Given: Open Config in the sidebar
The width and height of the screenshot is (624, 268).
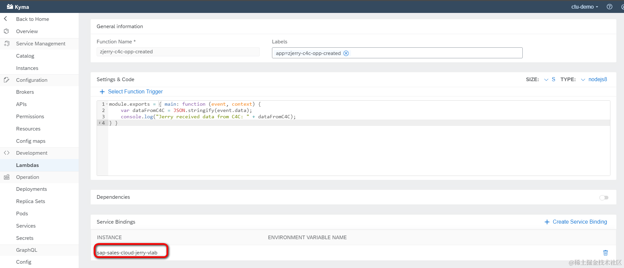Looking at the screenshot, I should pos(24,262).
